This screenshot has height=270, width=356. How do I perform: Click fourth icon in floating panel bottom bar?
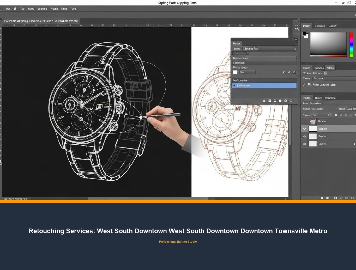(x=280, y=101)
